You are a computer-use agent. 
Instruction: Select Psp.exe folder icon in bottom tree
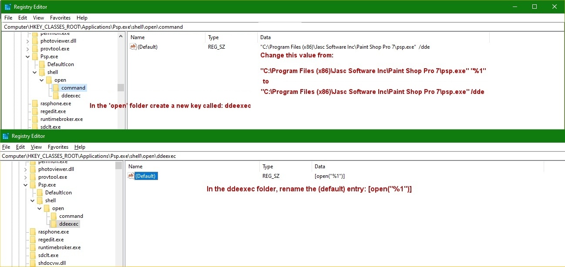[x=32, y=185]
